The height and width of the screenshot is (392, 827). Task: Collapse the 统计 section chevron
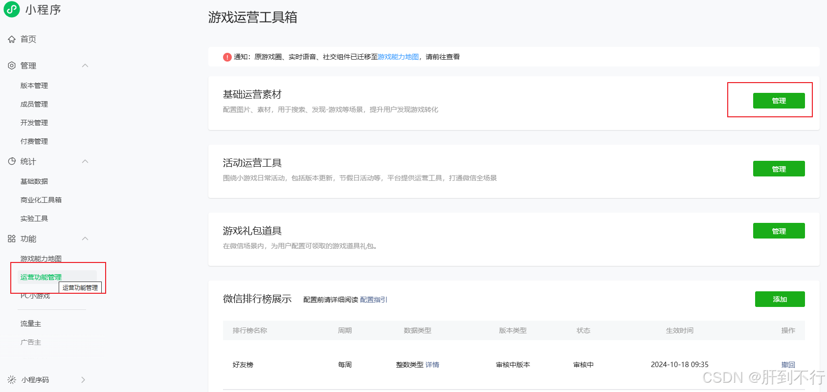pyautogui.click(x=85, y=161)
